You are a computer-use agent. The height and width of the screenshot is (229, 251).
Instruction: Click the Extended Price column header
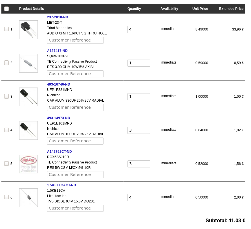click(x=231, y=9)
